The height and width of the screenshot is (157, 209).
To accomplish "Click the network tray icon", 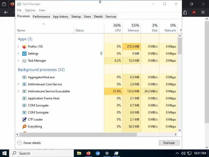I will (189, 153).
